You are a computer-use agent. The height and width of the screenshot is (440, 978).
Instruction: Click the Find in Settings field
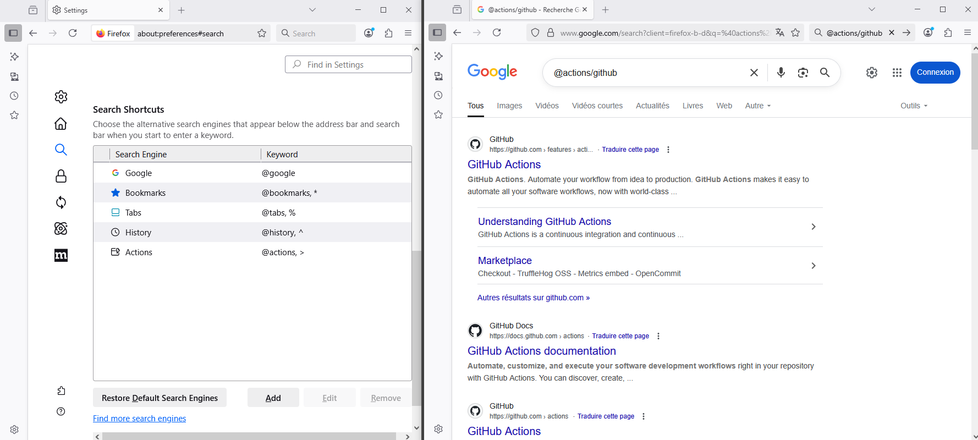(349, 64)
